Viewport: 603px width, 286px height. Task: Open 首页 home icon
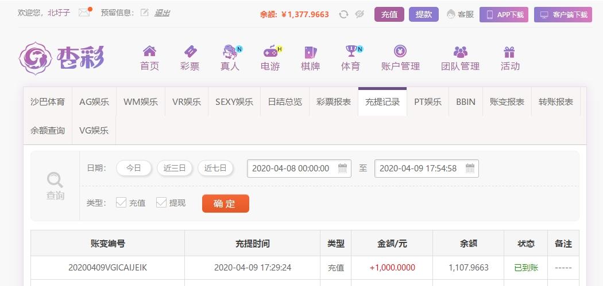point(149,51)
